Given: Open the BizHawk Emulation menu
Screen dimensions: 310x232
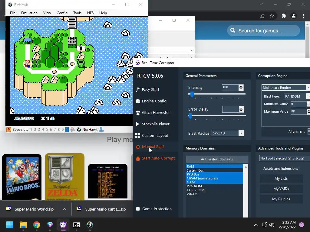Looking at the screenshot, I should coord(29,13).
